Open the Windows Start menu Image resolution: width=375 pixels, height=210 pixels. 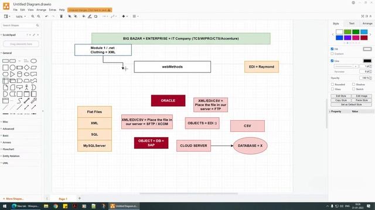[x=5, y=206]
